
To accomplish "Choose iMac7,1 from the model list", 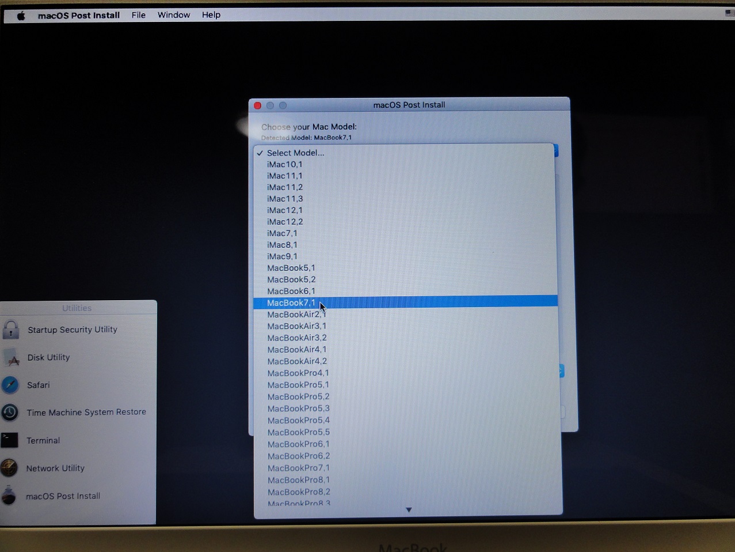I will tap(405, 233).
